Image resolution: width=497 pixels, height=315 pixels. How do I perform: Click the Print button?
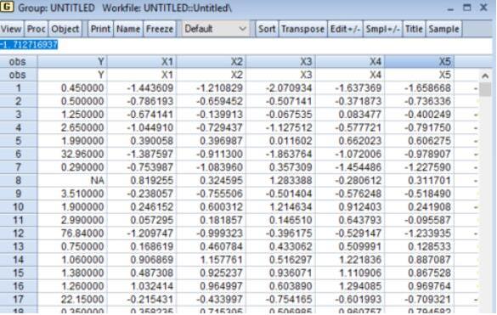(x=100, y=29)
